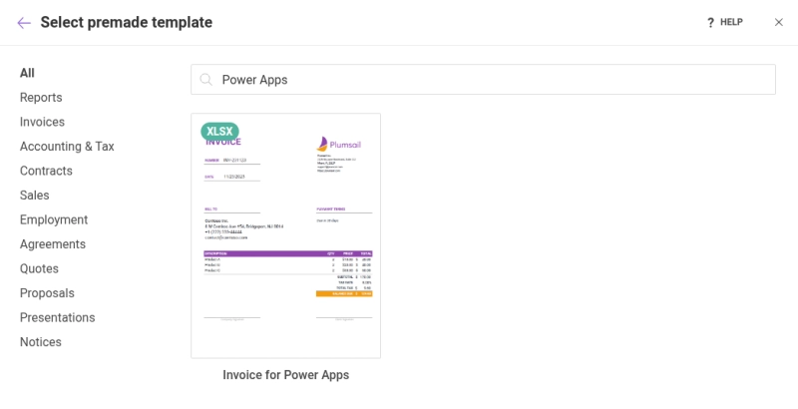Click the Select premade template heading
Viewport: 798px width, 409px height.
pyautogui.click(x=127, y=22)
